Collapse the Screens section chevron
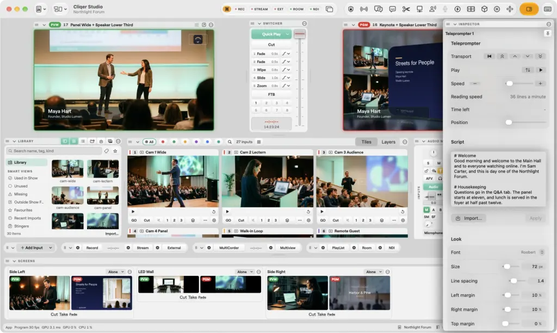557x333 pixels. 14,261
